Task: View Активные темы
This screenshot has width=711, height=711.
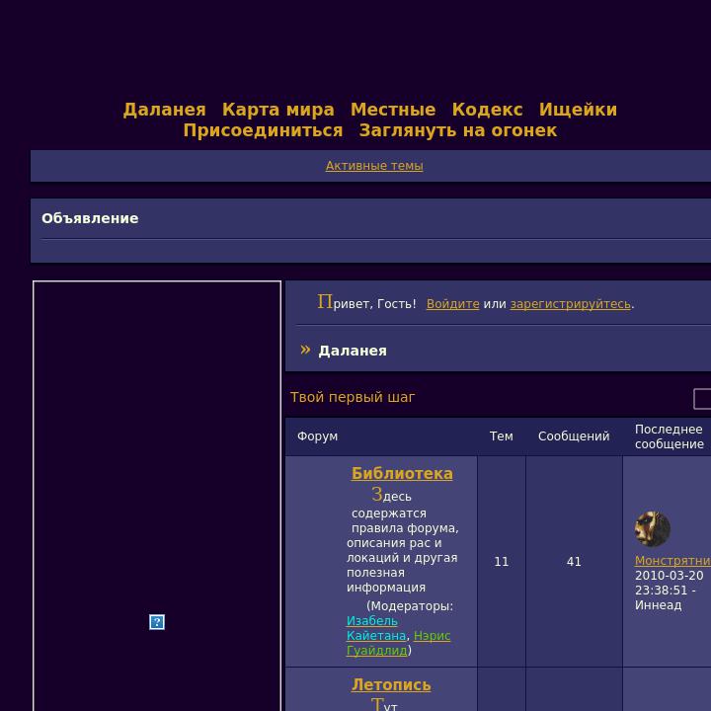Action: (374, 166)
